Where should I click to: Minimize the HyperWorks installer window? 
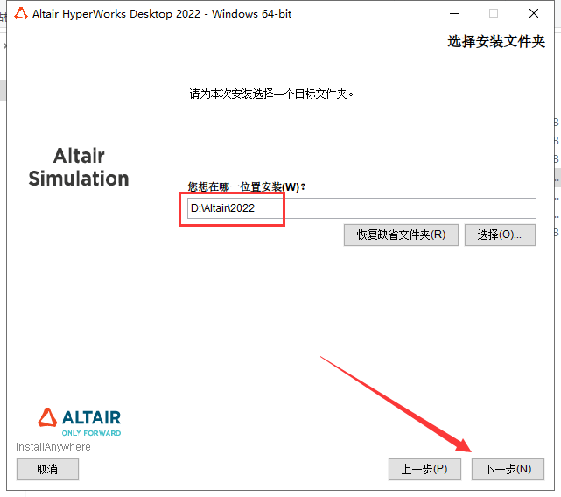point(454,14)
